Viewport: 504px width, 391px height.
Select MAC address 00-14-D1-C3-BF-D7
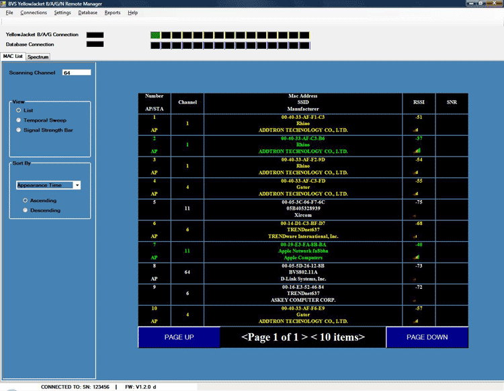tap(303, 223)
